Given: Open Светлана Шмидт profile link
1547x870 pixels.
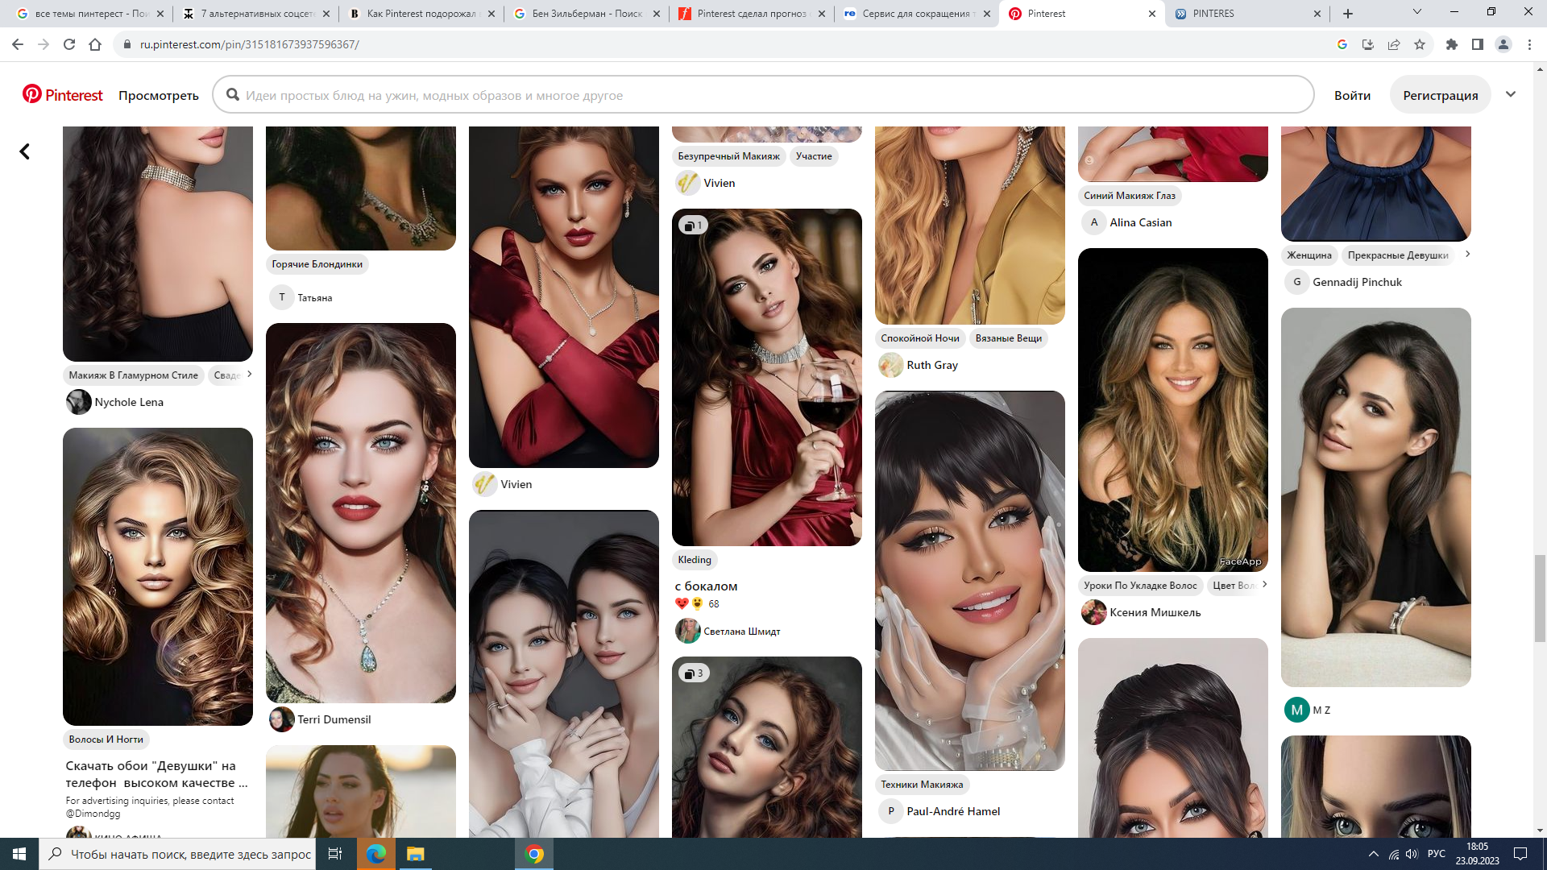Looking at the screenshot, I should 742,632.
